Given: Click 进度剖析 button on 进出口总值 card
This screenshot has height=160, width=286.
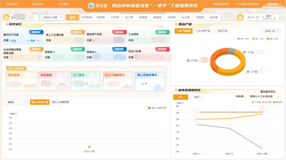Looking at the screenshot, I should click(162, 49).
